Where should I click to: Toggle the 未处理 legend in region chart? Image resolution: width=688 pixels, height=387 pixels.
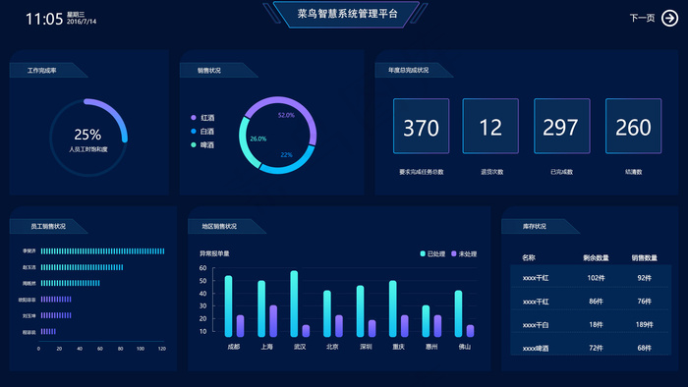(x=464, y=253)
